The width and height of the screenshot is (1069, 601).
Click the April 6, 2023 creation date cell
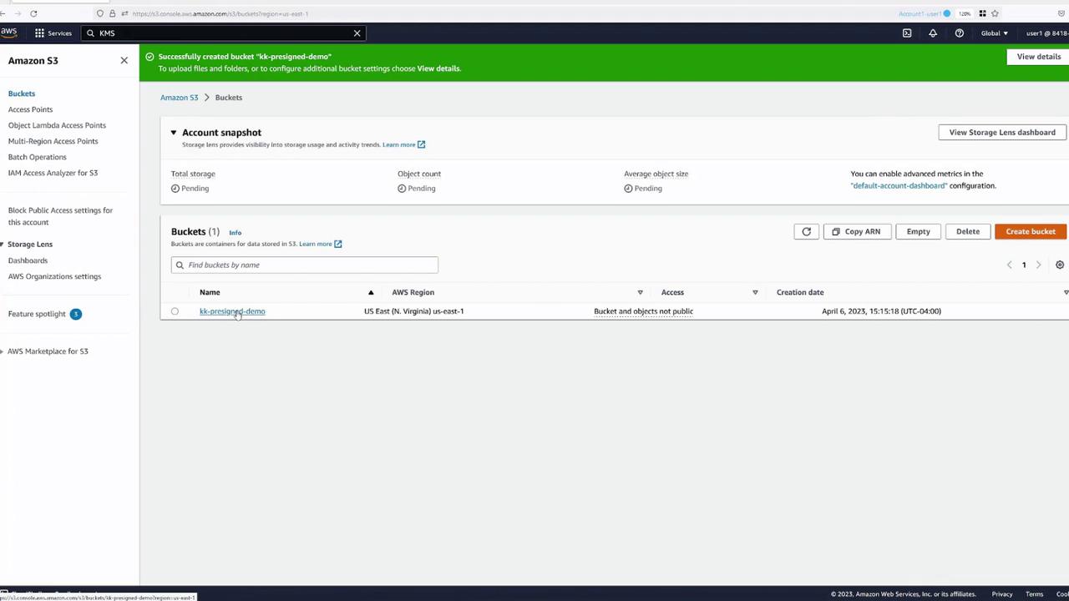(x=881, y=311)
